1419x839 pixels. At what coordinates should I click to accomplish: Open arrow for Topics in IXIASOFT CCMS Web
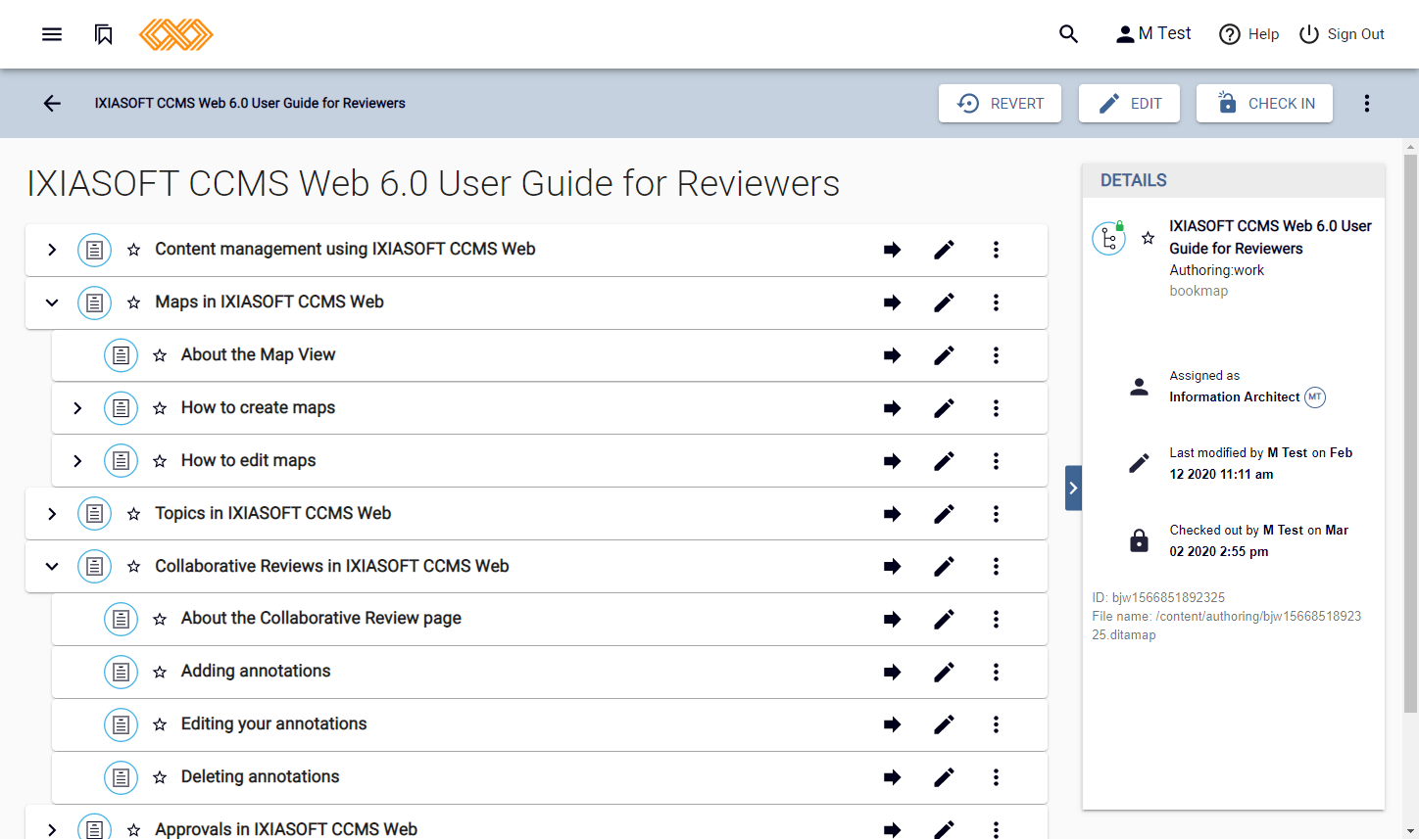pos(892,514)
